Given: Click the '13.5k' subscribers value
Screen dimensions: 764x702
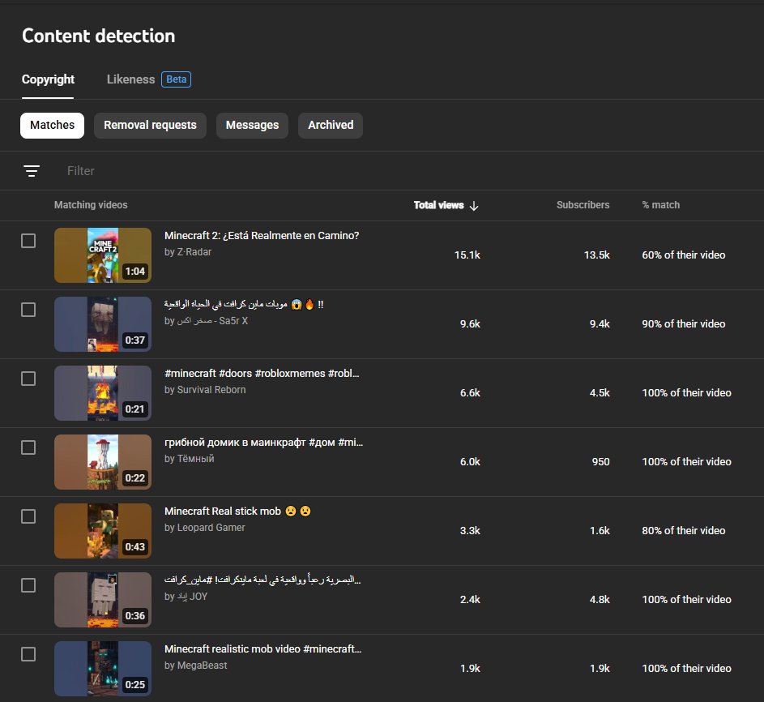Looking at the screenshot, I should 596,255.
